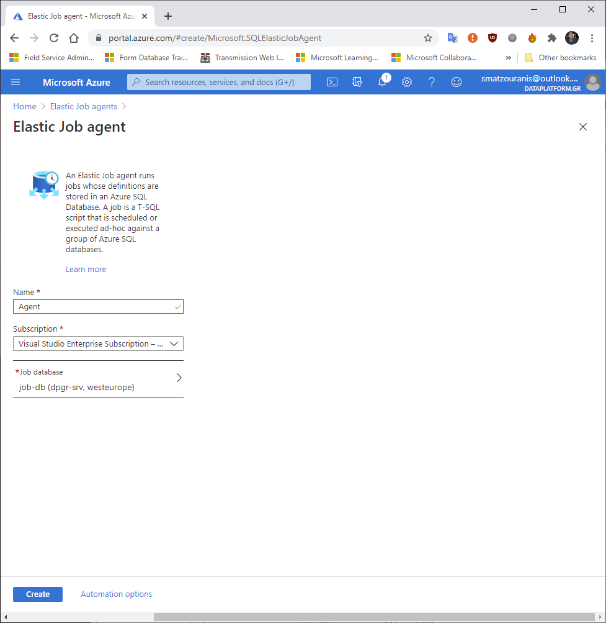The height and width of the screenshot is (623, 606).
Task: Open Automation options link
Action: point(116,594)
